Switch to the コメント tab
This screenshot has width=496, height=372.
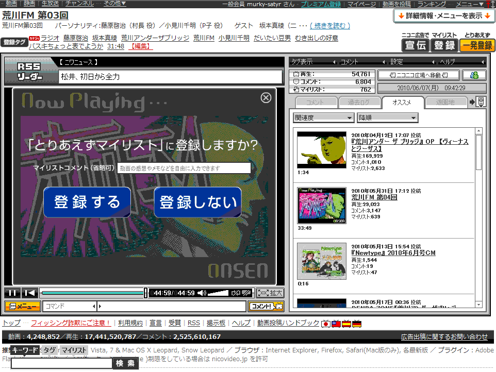click(x=316, y=102)
